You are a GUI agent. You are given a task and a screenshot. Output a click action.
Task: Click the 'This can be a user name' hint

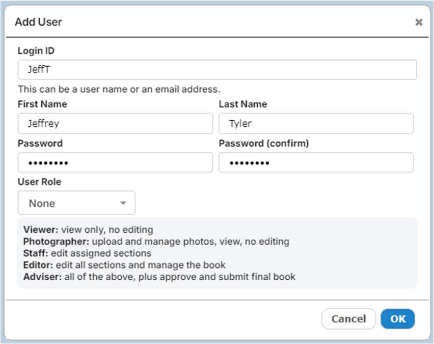[119, 89]
